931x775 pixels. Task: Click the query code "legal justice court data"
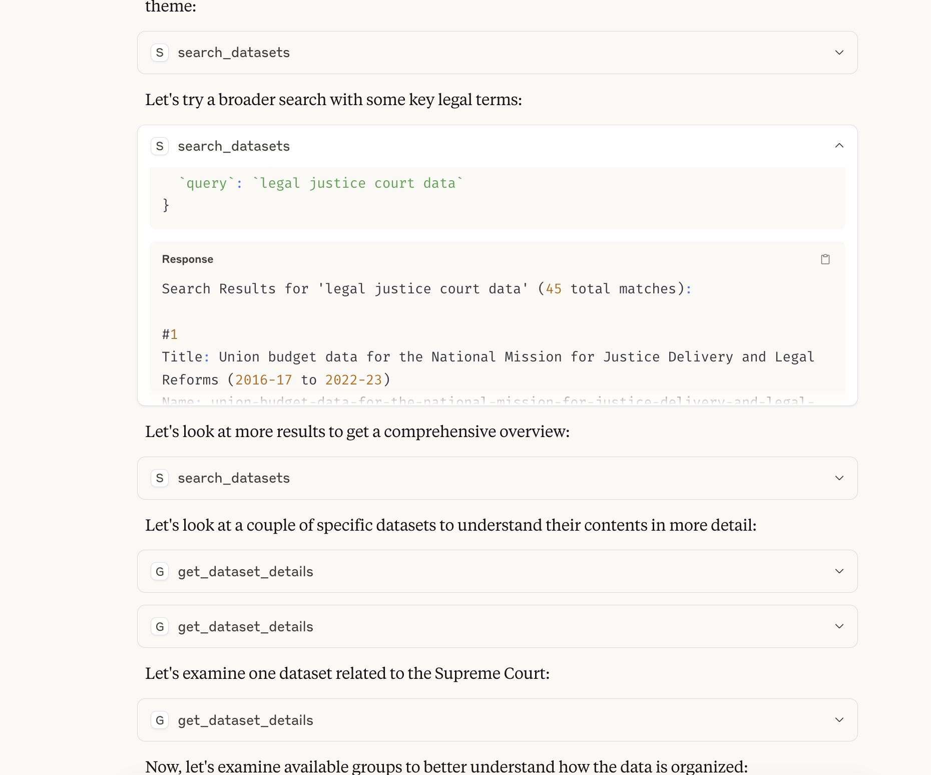tap(358, 183)
